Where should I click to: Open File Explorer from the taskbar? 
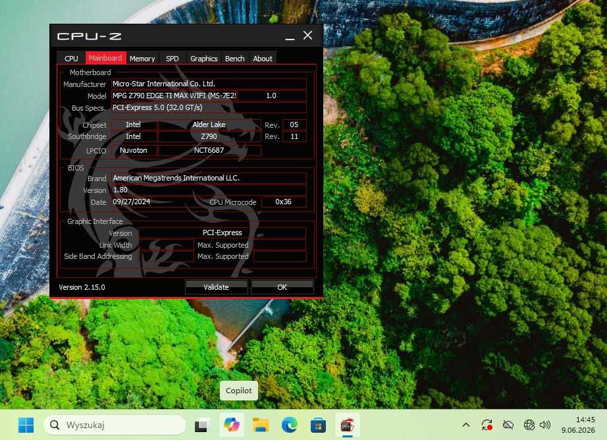[261, 425]
